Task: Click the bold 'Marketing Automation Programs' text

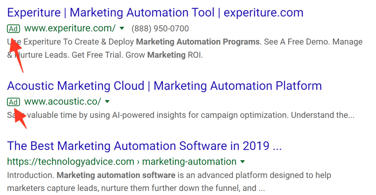Action: tap(198, 42)
